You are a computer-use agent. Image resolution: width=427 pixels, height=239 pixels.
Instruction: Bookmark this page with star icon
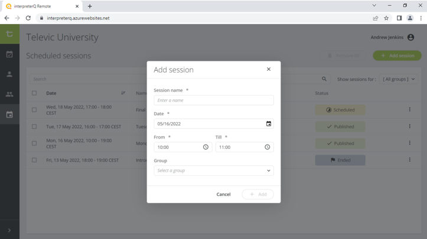[x=386, y=18]
